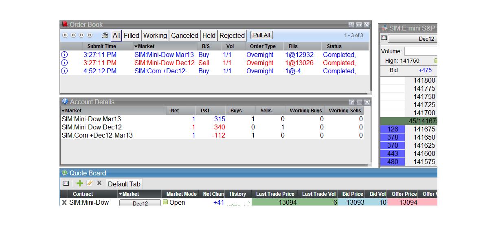Open Dec12 contract selector in E-mini S&P
496x245 pixels.
point(412,39)
